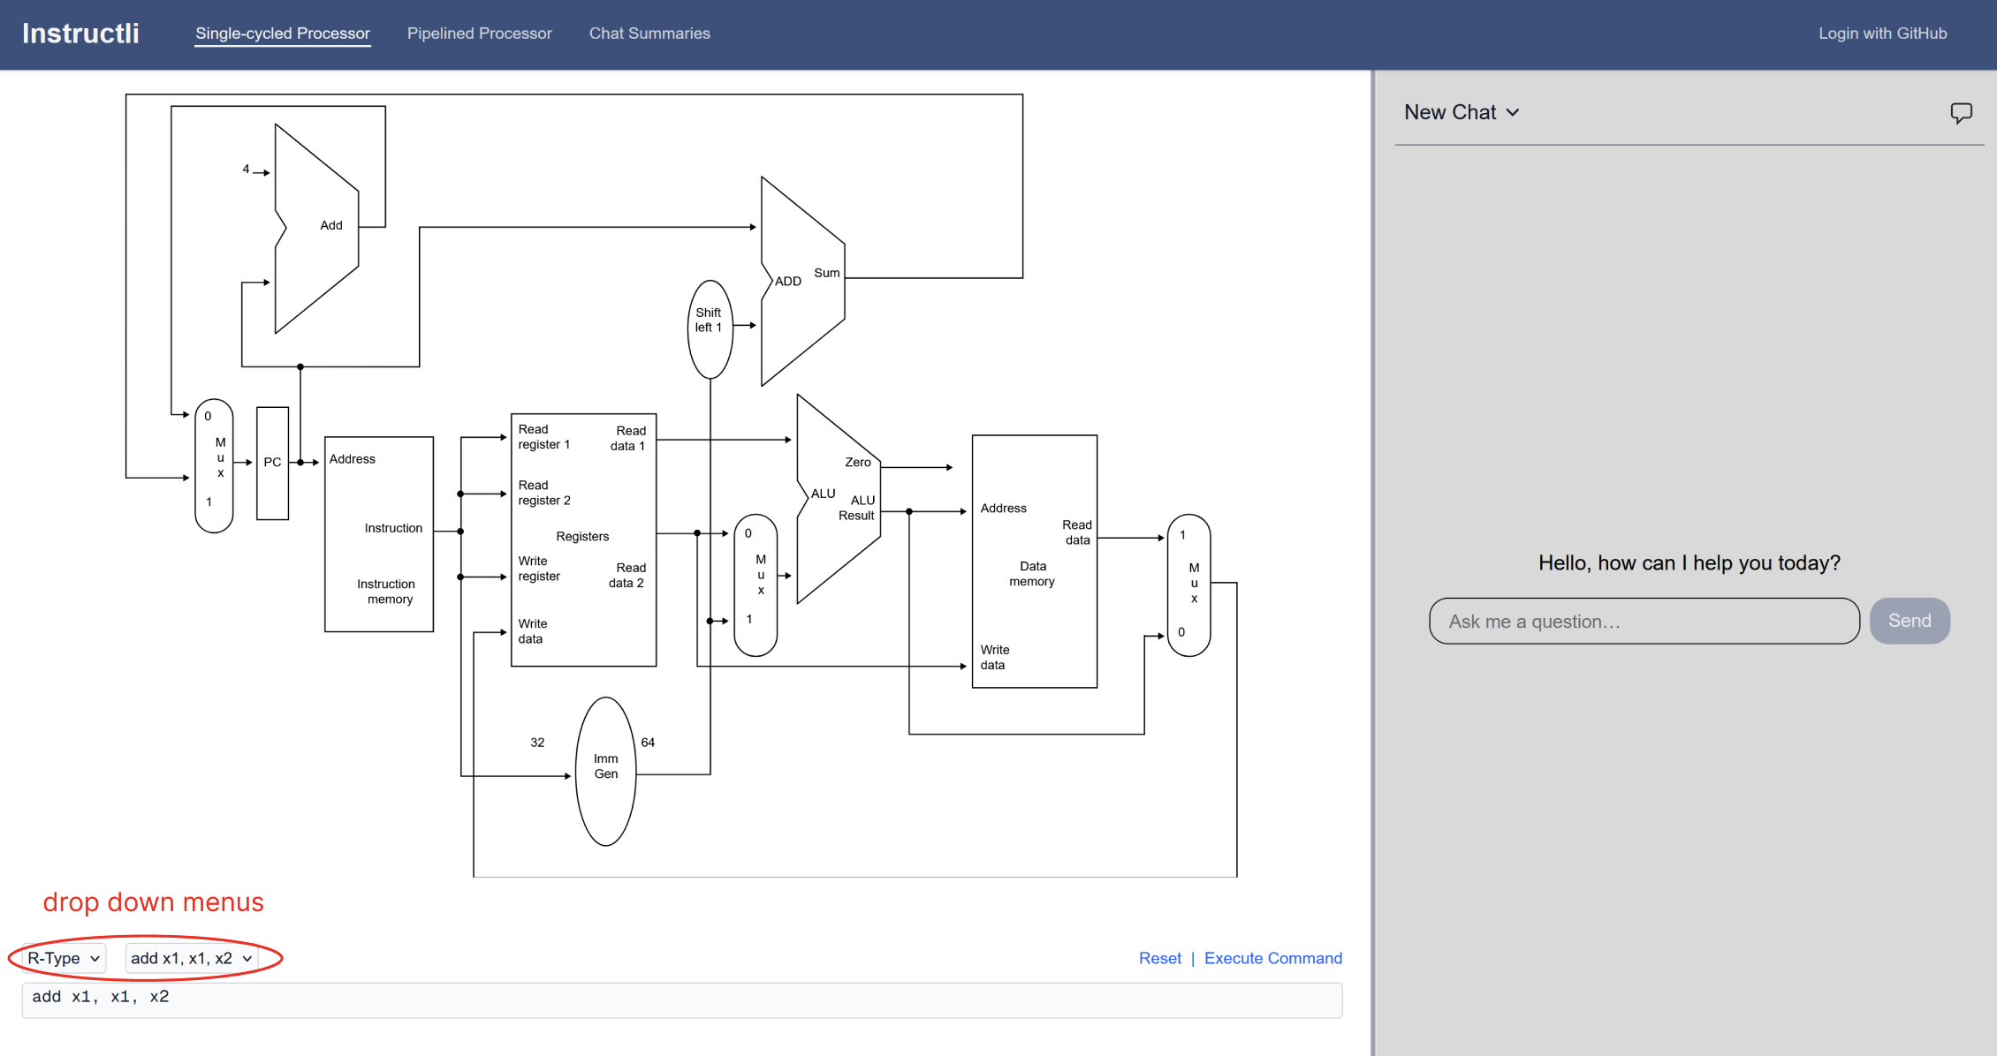Click Execute Command link
Viewport: 1997px width, 1056px height.
pyautogui.click(x=1273, y=958)
